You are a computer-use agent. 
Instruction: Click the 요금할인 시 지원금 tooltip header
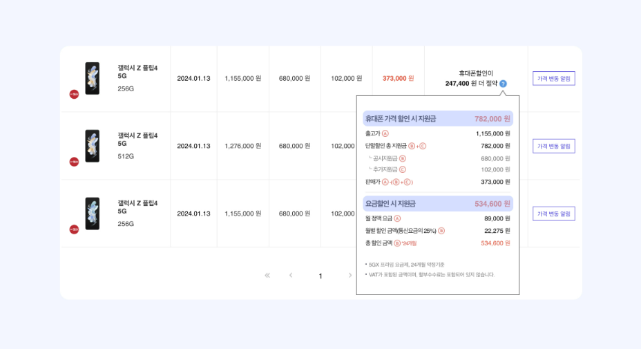pyautogui.click(x=390, y=204)
